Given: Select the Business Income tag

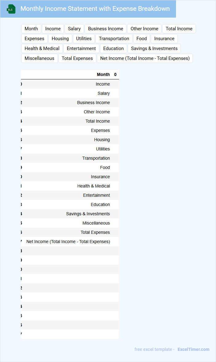Looking at the screenshot, I should pyautogui.click(x=106, y=29).
